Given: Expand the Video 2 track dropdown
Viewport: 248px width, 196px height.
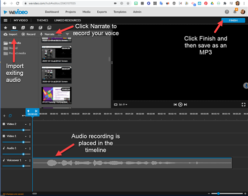Looking at the screenshot, I should (x=26, y=124).
